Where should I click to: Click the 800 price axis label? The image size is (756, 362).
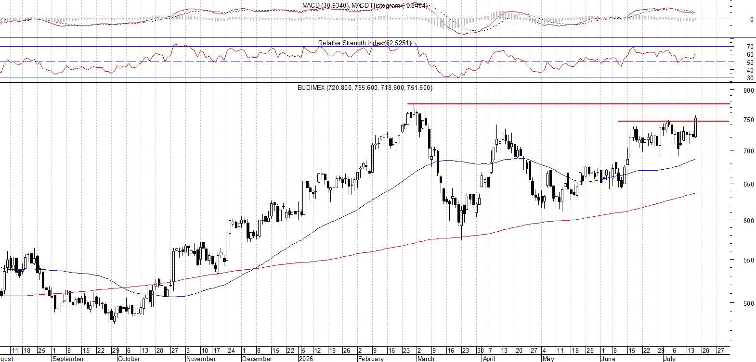coord(748,90)
